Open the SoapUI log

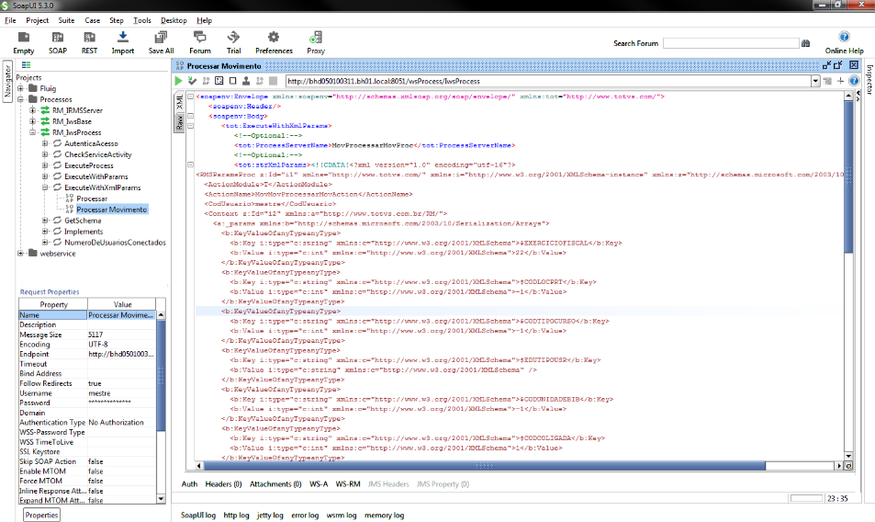197,516
